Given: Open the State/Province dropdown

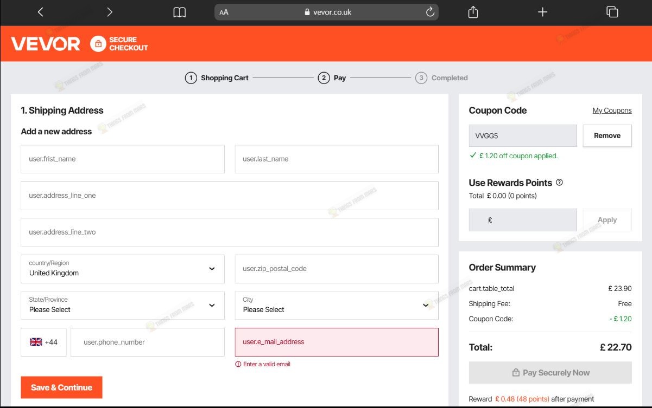Looking at the screenshot, I should pos(123,305).
